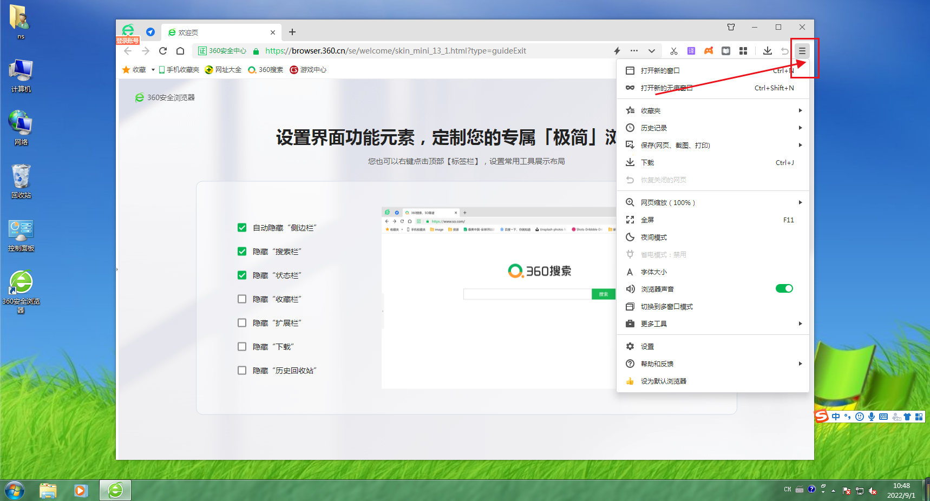Open the book reader extension icon
Image resolution: width=930 pixels, height=501 pixels.
click(x=726, y=51)
